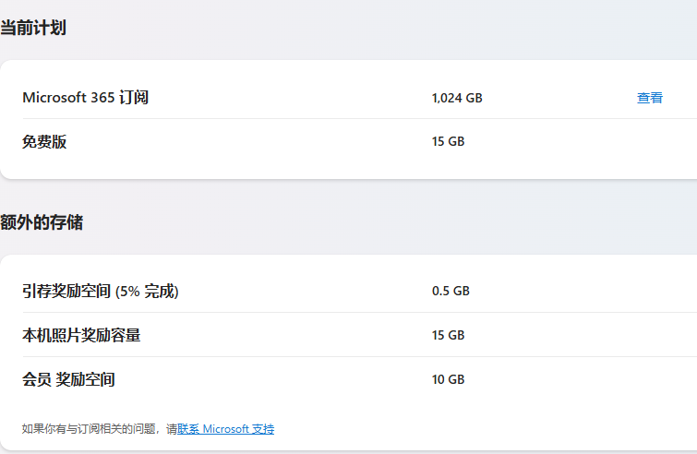Click 15 GB value beside 本机照片奖励容量

448,335
